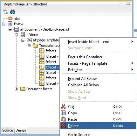This screenshot has width=137, height=136.
Task: Choose Delete from the context menu
Action: (98, 125)
